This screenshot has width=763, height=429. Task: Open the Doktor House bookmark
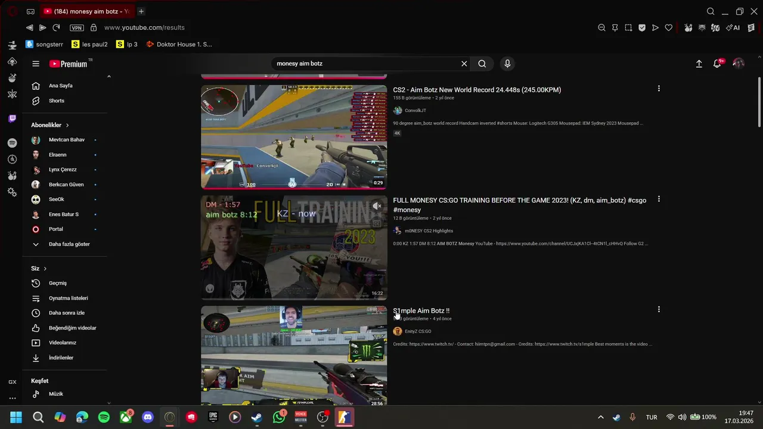(179, 44)
